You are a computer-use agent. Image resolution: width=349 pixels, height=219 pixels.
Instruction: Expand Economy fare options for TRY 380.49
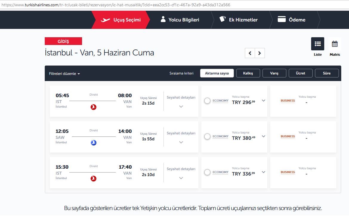[263, 136]
